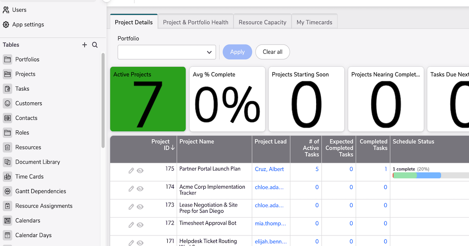
Task: Open the Users icon in sidebar
Action: pyautogui.click(x=6, y=10)
